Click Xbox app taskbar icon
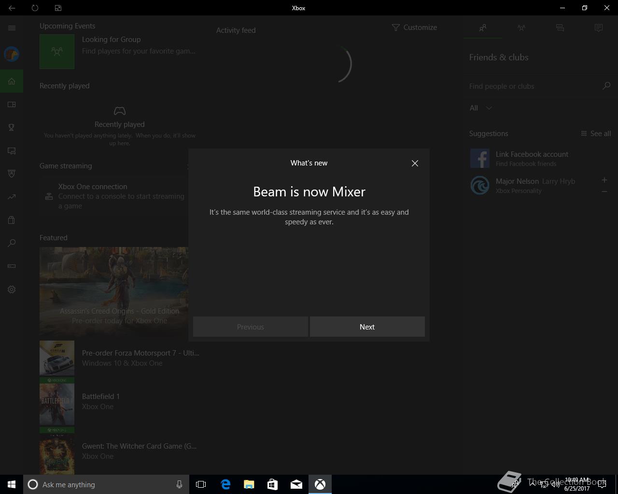This screenshot has width=618, height=494. [320, 484]
